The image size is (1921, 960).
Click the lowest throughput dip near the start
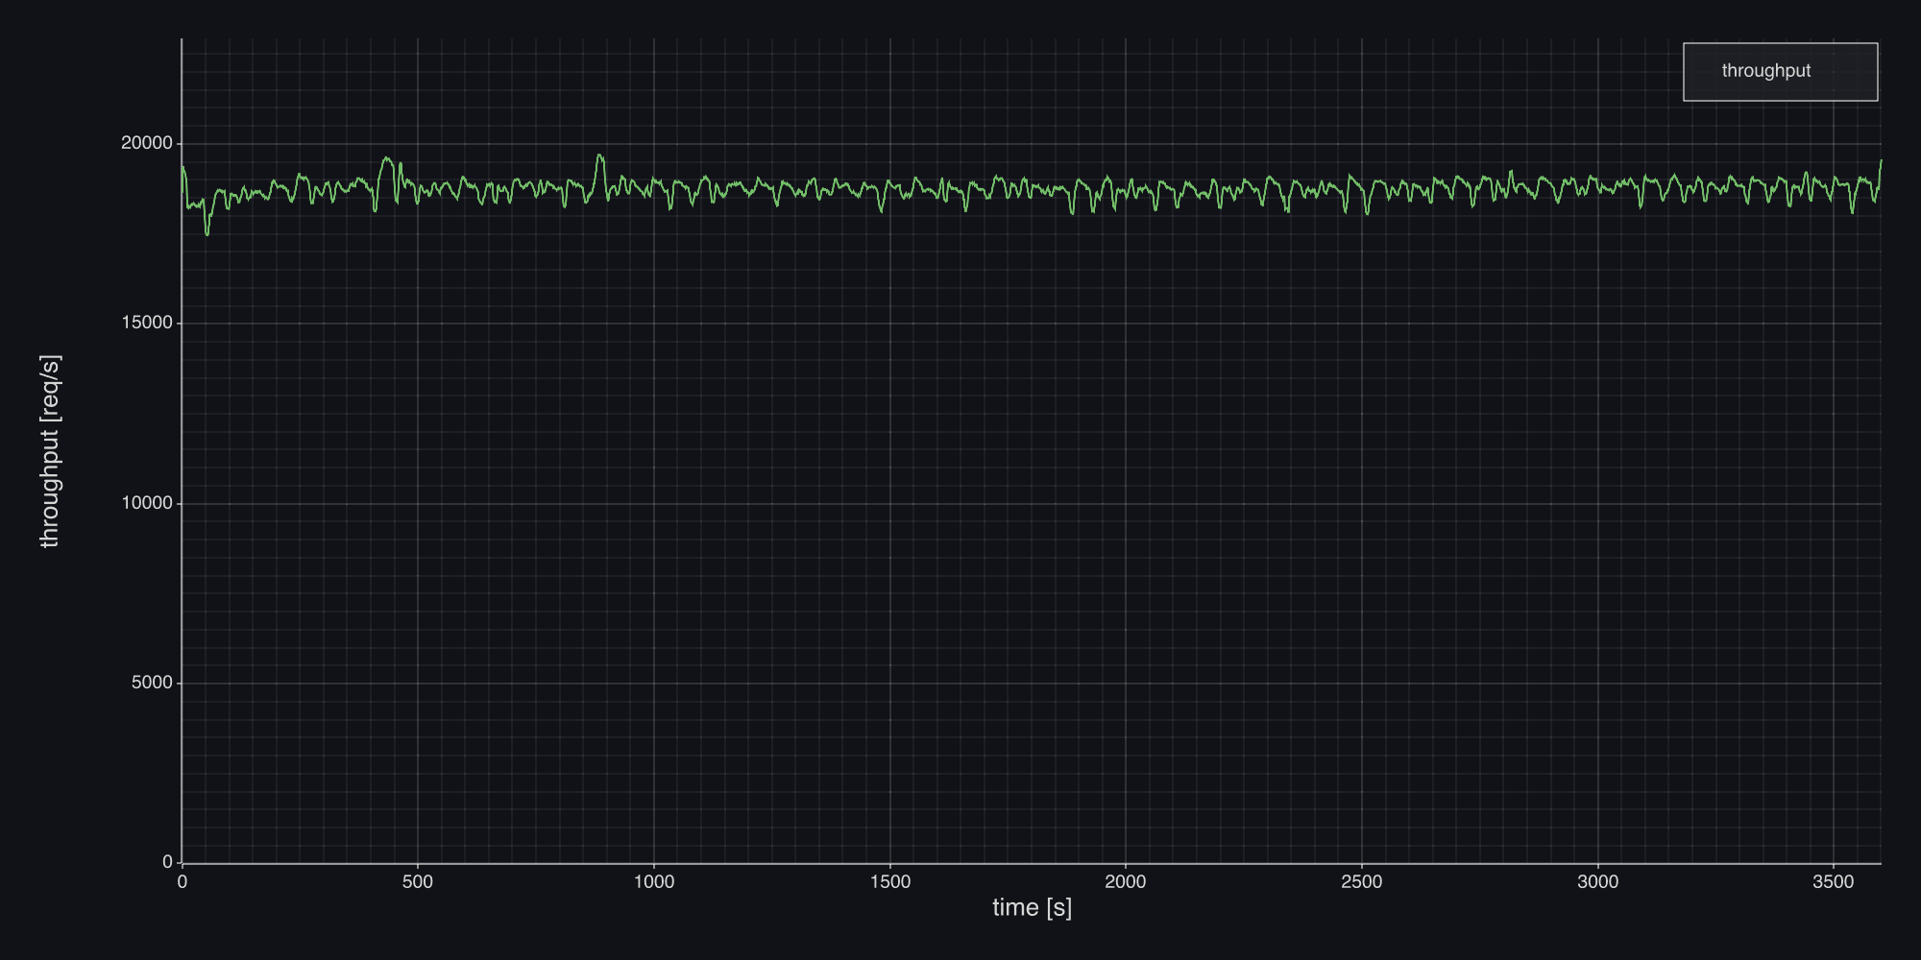(x=207, y=234)
